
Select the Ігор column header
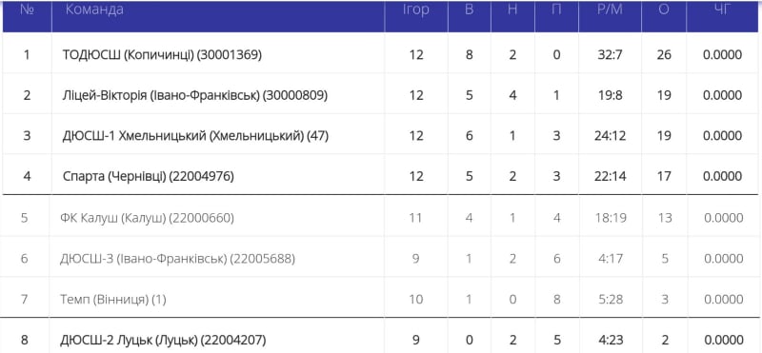[416, 10]
